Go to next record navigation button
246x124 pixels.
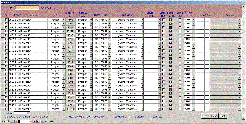[34, 121]
